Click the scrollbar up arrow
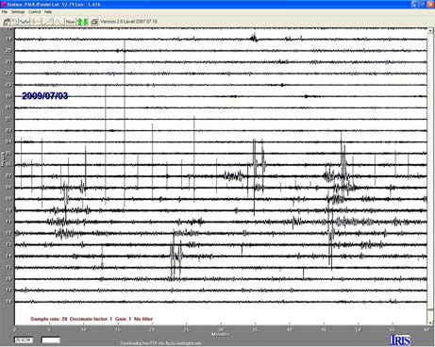Viewport: 435px width, 347px height. (430, 31)
